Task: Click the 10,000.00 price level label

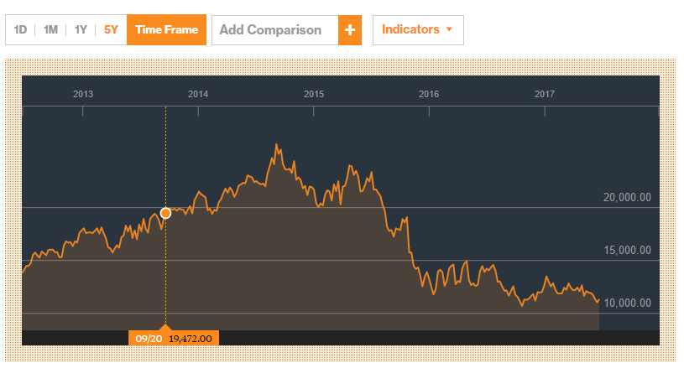Action: tap(627, 303)
